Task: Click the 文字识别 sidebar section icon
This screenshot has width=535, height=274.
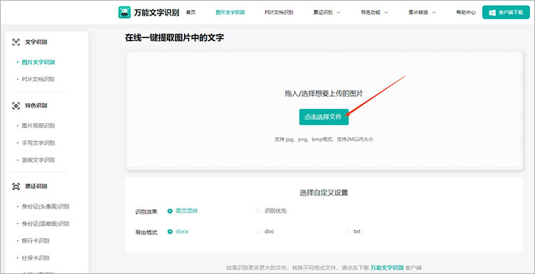Action: click(x=16, y=42)
